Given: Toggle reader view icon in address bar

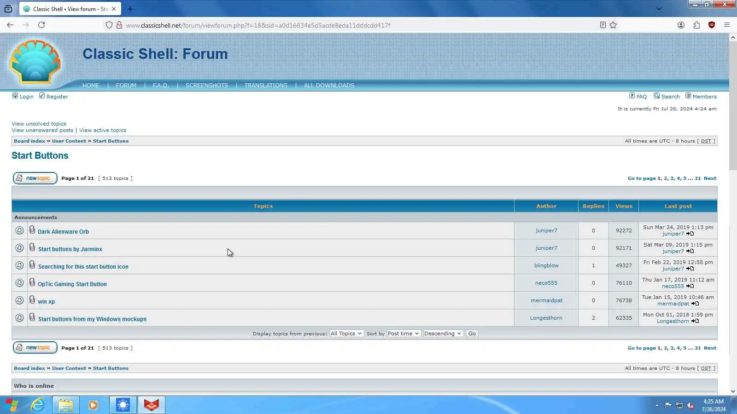Looking at the screenshot, I should (602, 25).
